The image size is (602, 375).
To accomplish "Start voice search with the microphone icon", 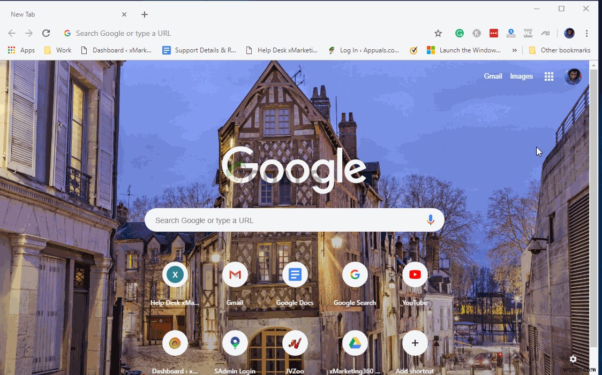I will click(431, 220).
